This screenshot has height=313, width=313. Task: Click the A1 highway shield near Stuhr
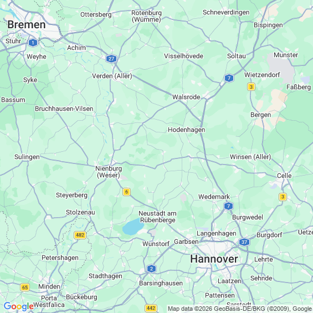[x=33, y=43]
